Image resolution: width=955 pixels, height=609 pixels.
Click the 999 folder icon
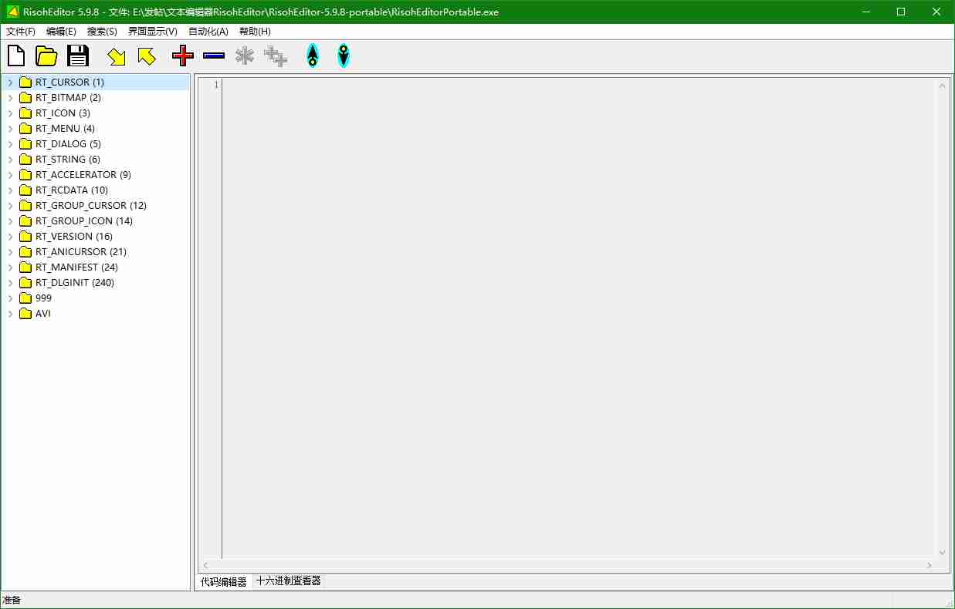click(x=25, y=298)
